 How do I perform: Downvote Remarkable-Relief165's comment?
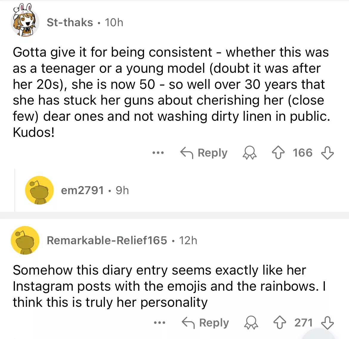tap(327, 323)
